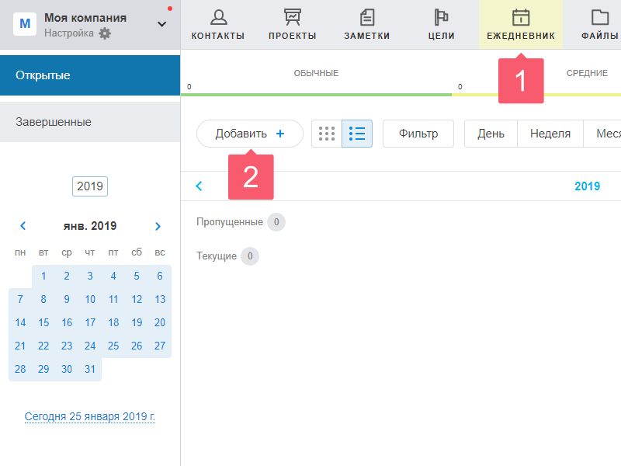Click Сегодня 25 января 2019 г. link
This screenshot has height=466, width=621.
pos(90,416)
